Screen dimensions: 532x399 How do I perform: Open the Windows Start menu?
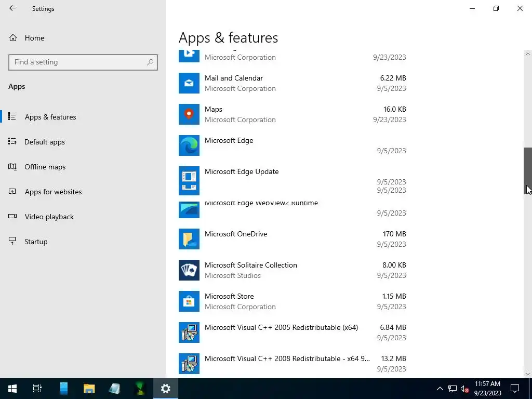[12, 389]
